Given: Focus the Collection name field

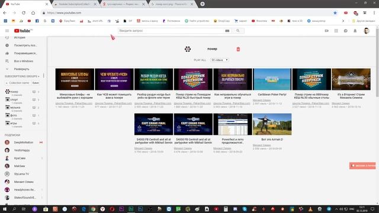Looking at the screenshot, I should click(20, 83).
